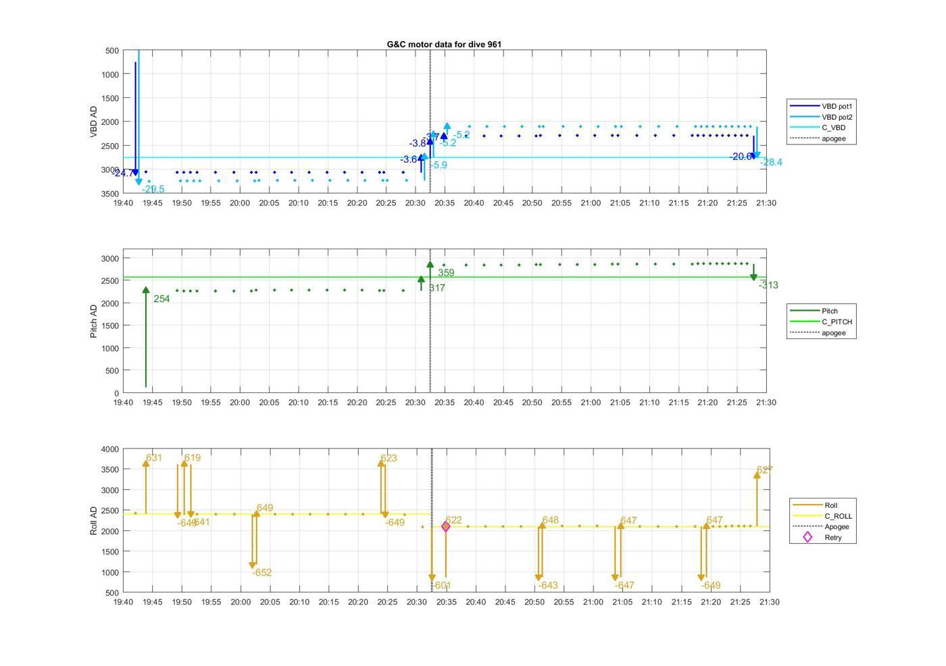
Task: Click the -3.6 annotation on the VBD plot
Action: point(409,159)
